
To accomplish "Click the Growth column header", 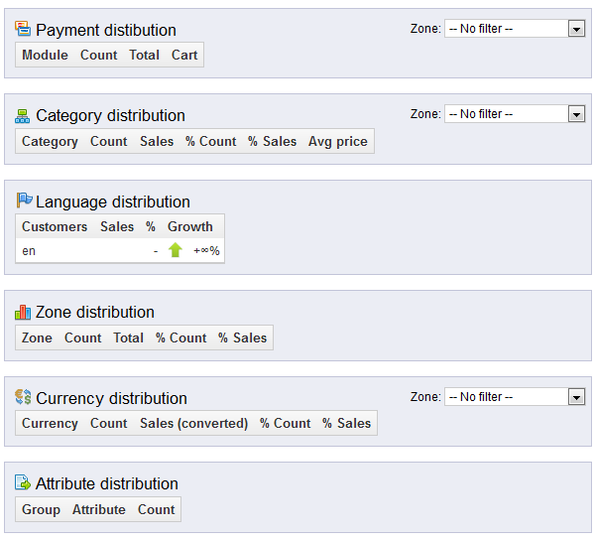I will (x=190, y=227).
